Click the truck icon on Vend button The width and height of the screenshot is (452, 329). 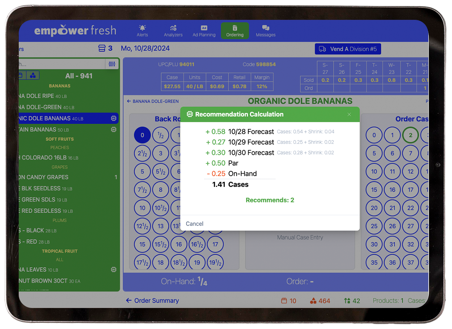click(322, 49)
